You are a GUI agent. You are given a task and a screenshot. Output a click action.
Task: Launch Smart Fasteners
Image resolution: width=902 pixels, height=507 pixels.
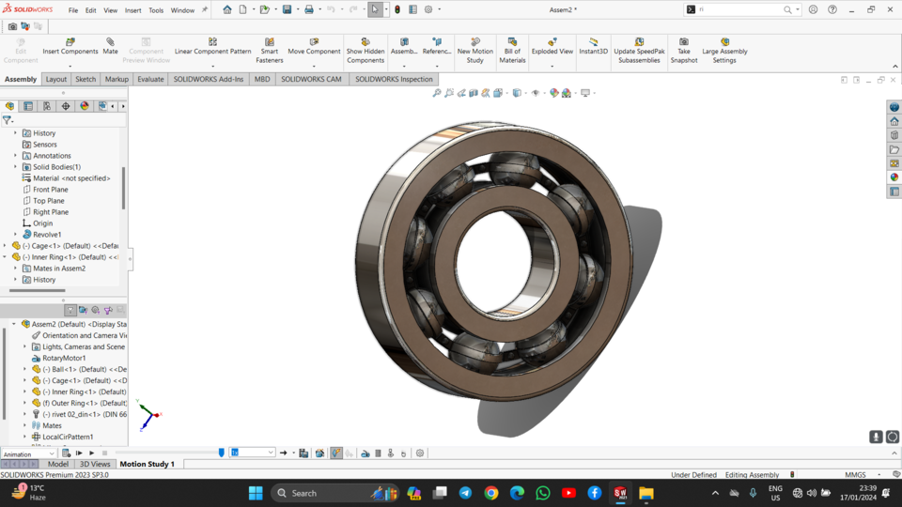point(270,51)
